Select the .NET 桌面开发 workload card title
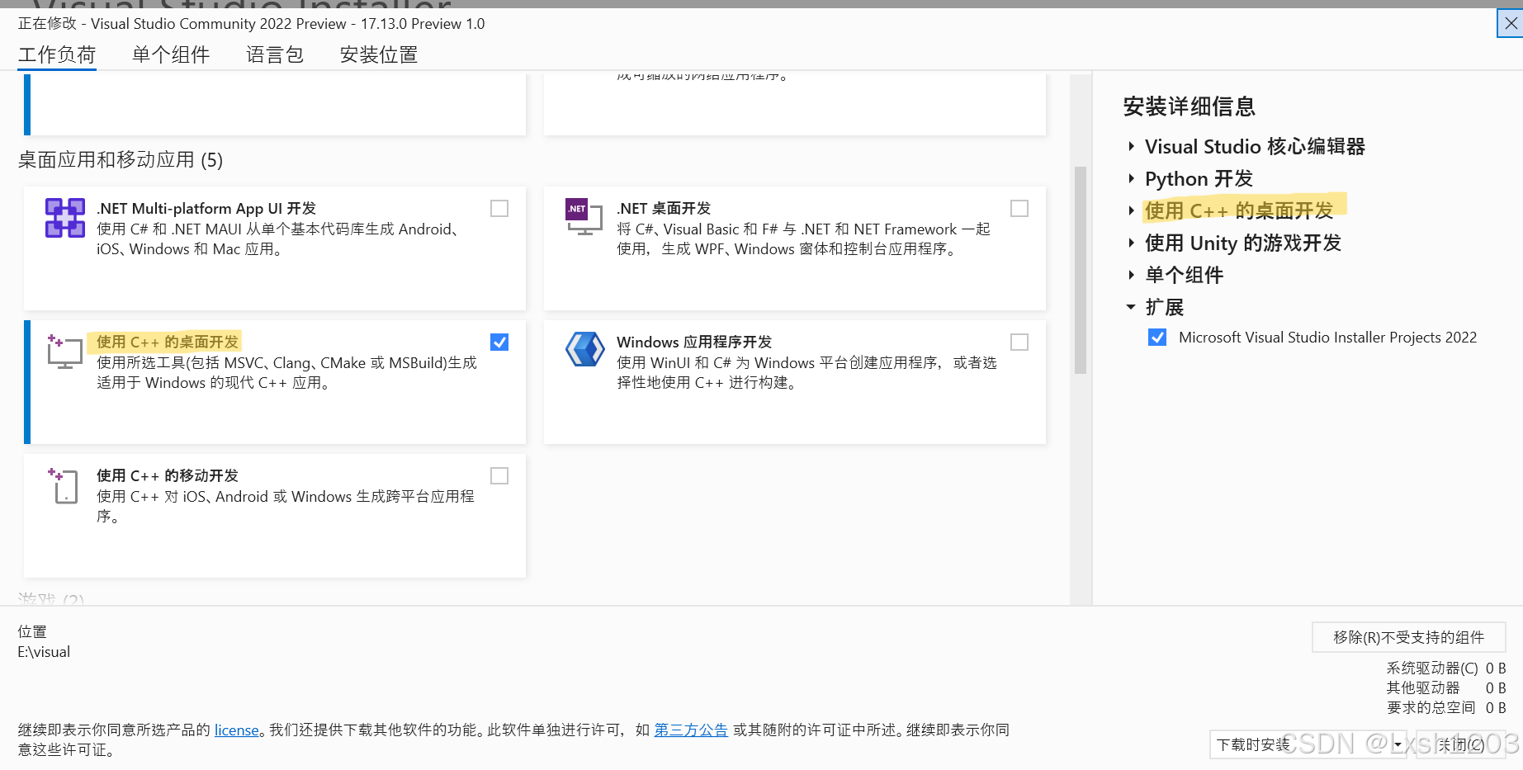This screenshot has height=770, width=1523. click(x=664, y=209)
